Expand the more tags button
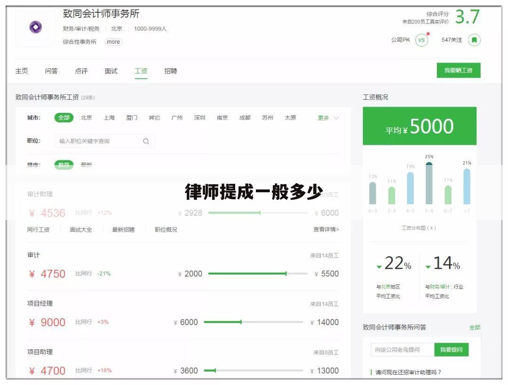Viewport: 508px width, 385px height. coord(113,42)
